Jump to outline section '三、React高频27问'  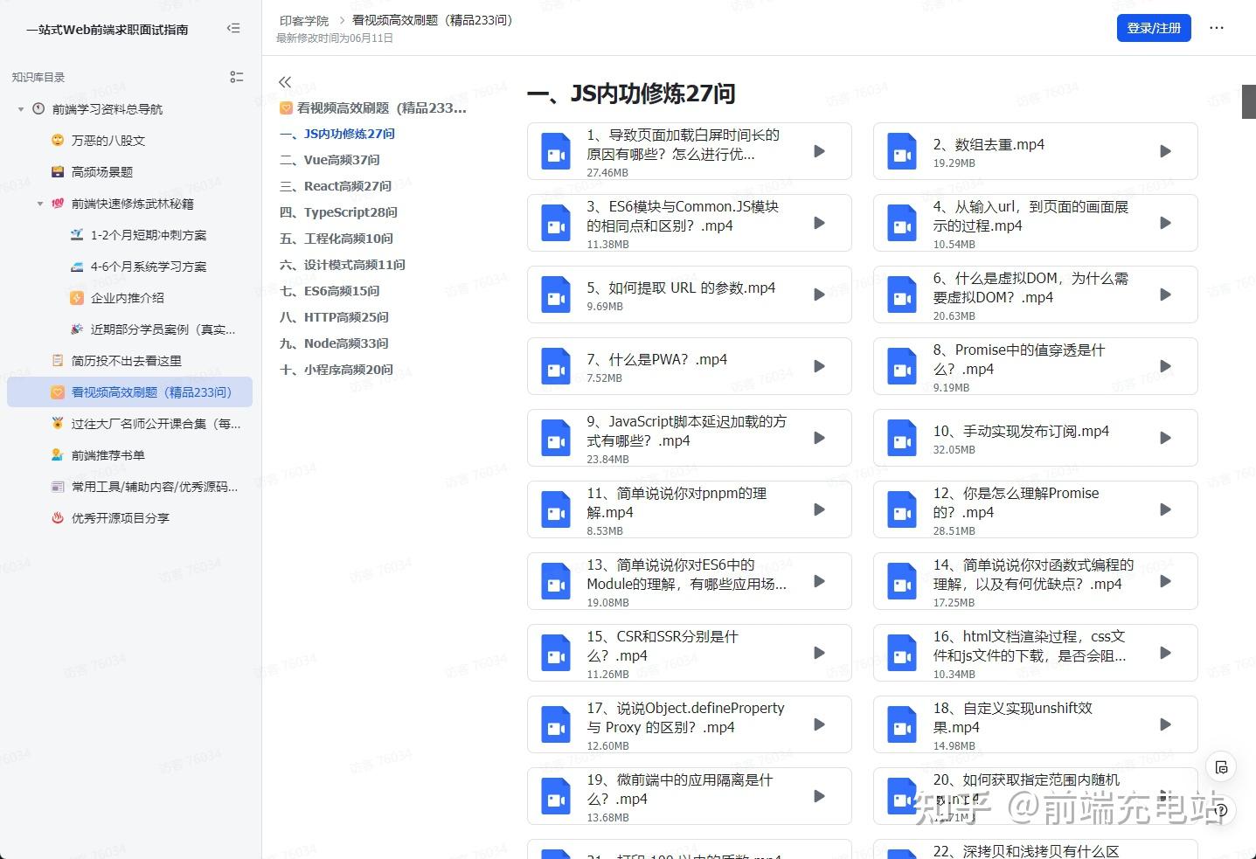click(336, 186)
